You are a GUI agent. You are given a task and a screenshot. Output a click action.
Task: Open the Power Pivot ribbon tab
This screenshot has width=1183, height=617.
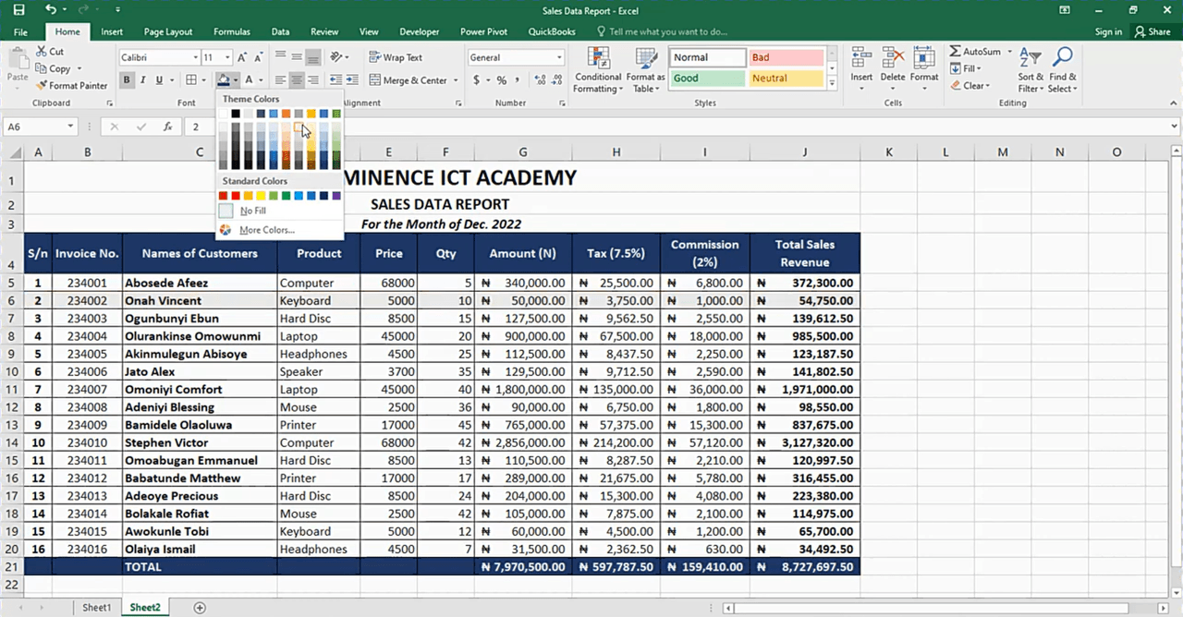click(484, 31)
